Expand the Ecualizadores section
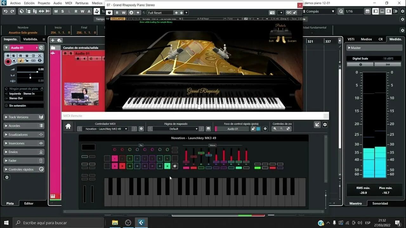Screen dimensions: 406x228 click(x=24, y=135)
